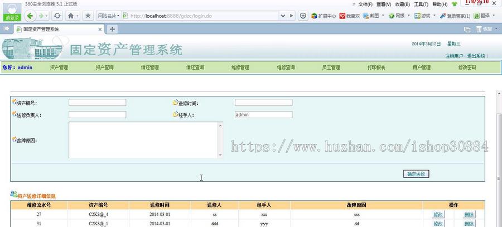This screenshot has width=502, height=227.
Task: Open the dropdown arrow next to 网银
Action: click(408, 16)
